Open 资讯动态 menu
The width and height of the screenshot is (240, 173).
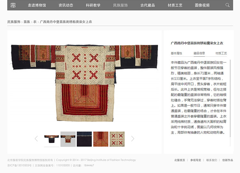[x=66, y=5]
